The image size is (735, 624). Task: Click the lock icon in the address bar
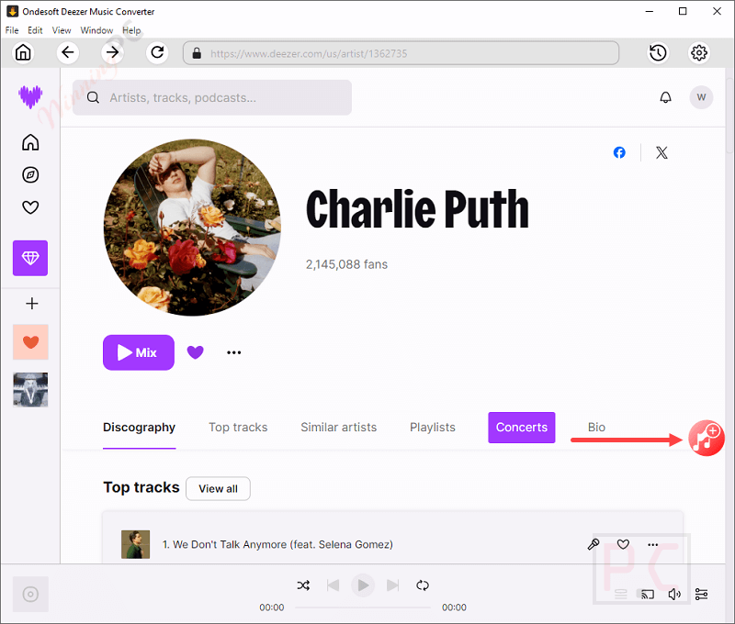tap(197, 53)
